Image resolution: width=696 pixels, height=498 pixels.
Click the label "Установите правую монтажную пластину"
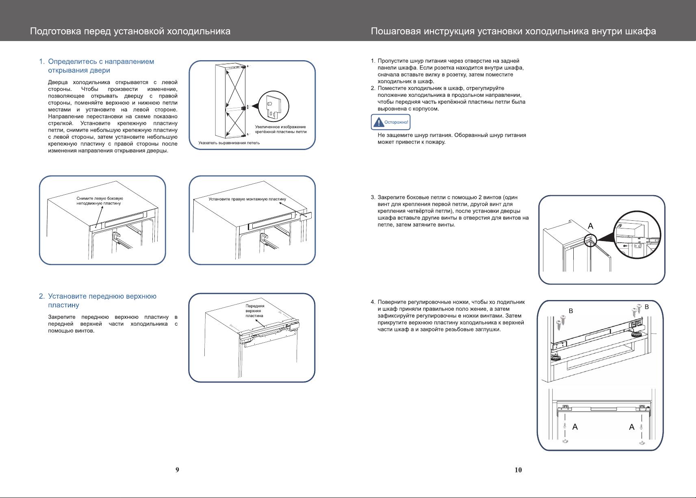pos(247,199)
